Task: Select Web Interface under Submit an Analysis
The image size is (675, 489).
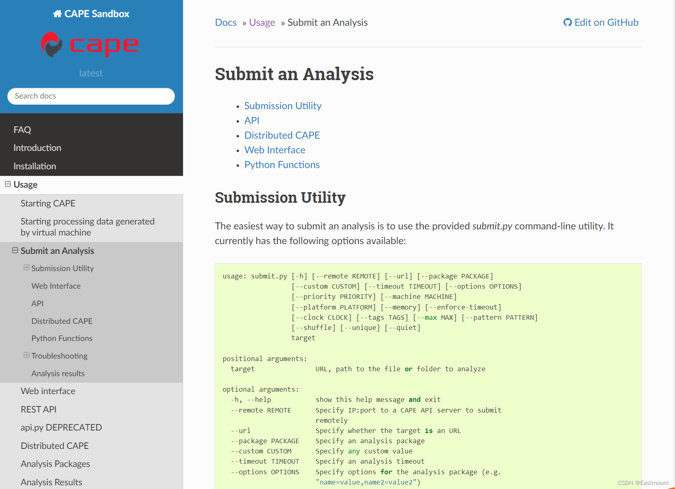Action: pos(56,286)
